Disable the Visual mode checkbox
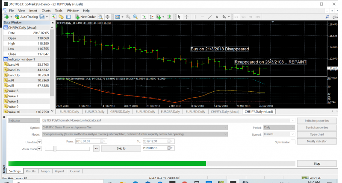The height and width of the screenshot is (183, 342). [x=39, y=148]
